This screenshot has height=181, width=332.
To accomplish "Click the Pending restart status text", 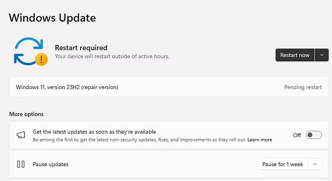I will point(303,87).
